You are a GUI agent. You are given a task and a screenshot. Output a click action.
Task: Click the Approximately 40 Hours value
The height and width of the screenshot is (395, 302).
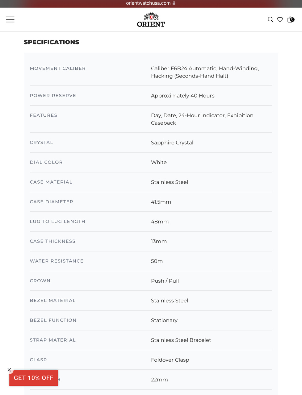[182, 96]
